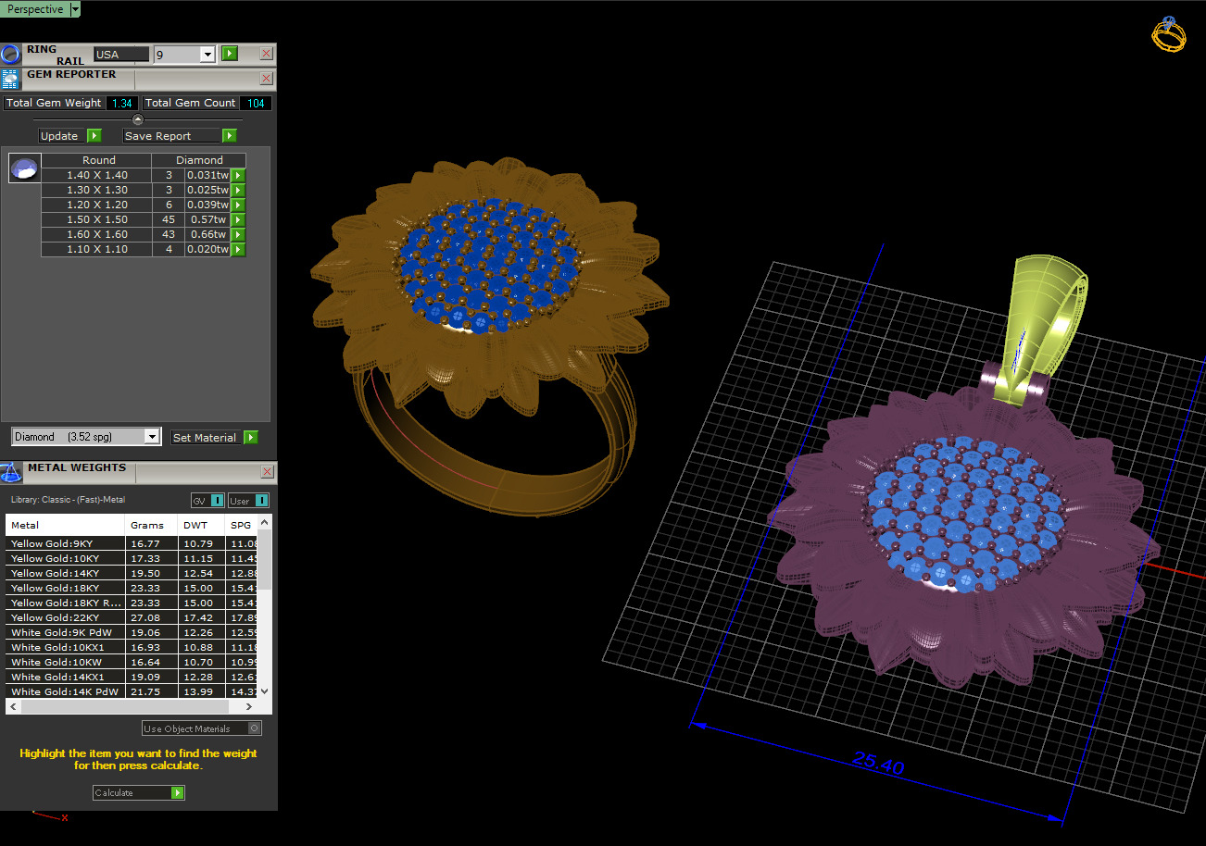Viewport: 1206px width, 846px height.
Task: Close the Ring Rail panel
Action: pos(267,55)
